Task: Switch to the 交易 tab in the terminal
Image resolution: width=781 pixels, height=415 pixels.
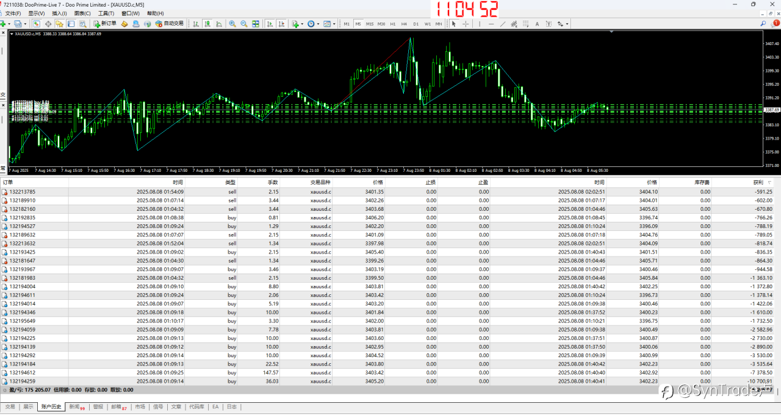Action: 10,406
